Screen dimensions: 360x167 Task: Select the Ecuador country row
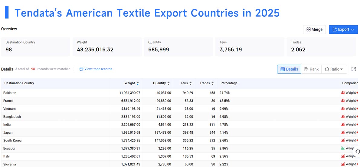pyautogui.click(x=179, y=149)
